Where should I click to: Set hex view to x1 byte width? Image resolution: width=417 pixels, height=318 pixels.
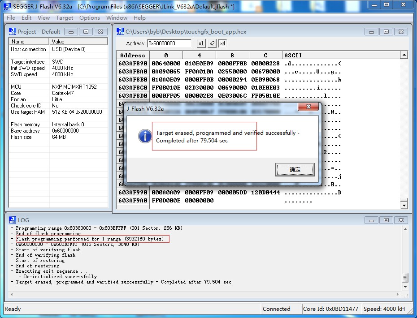[x=201, y=43]
